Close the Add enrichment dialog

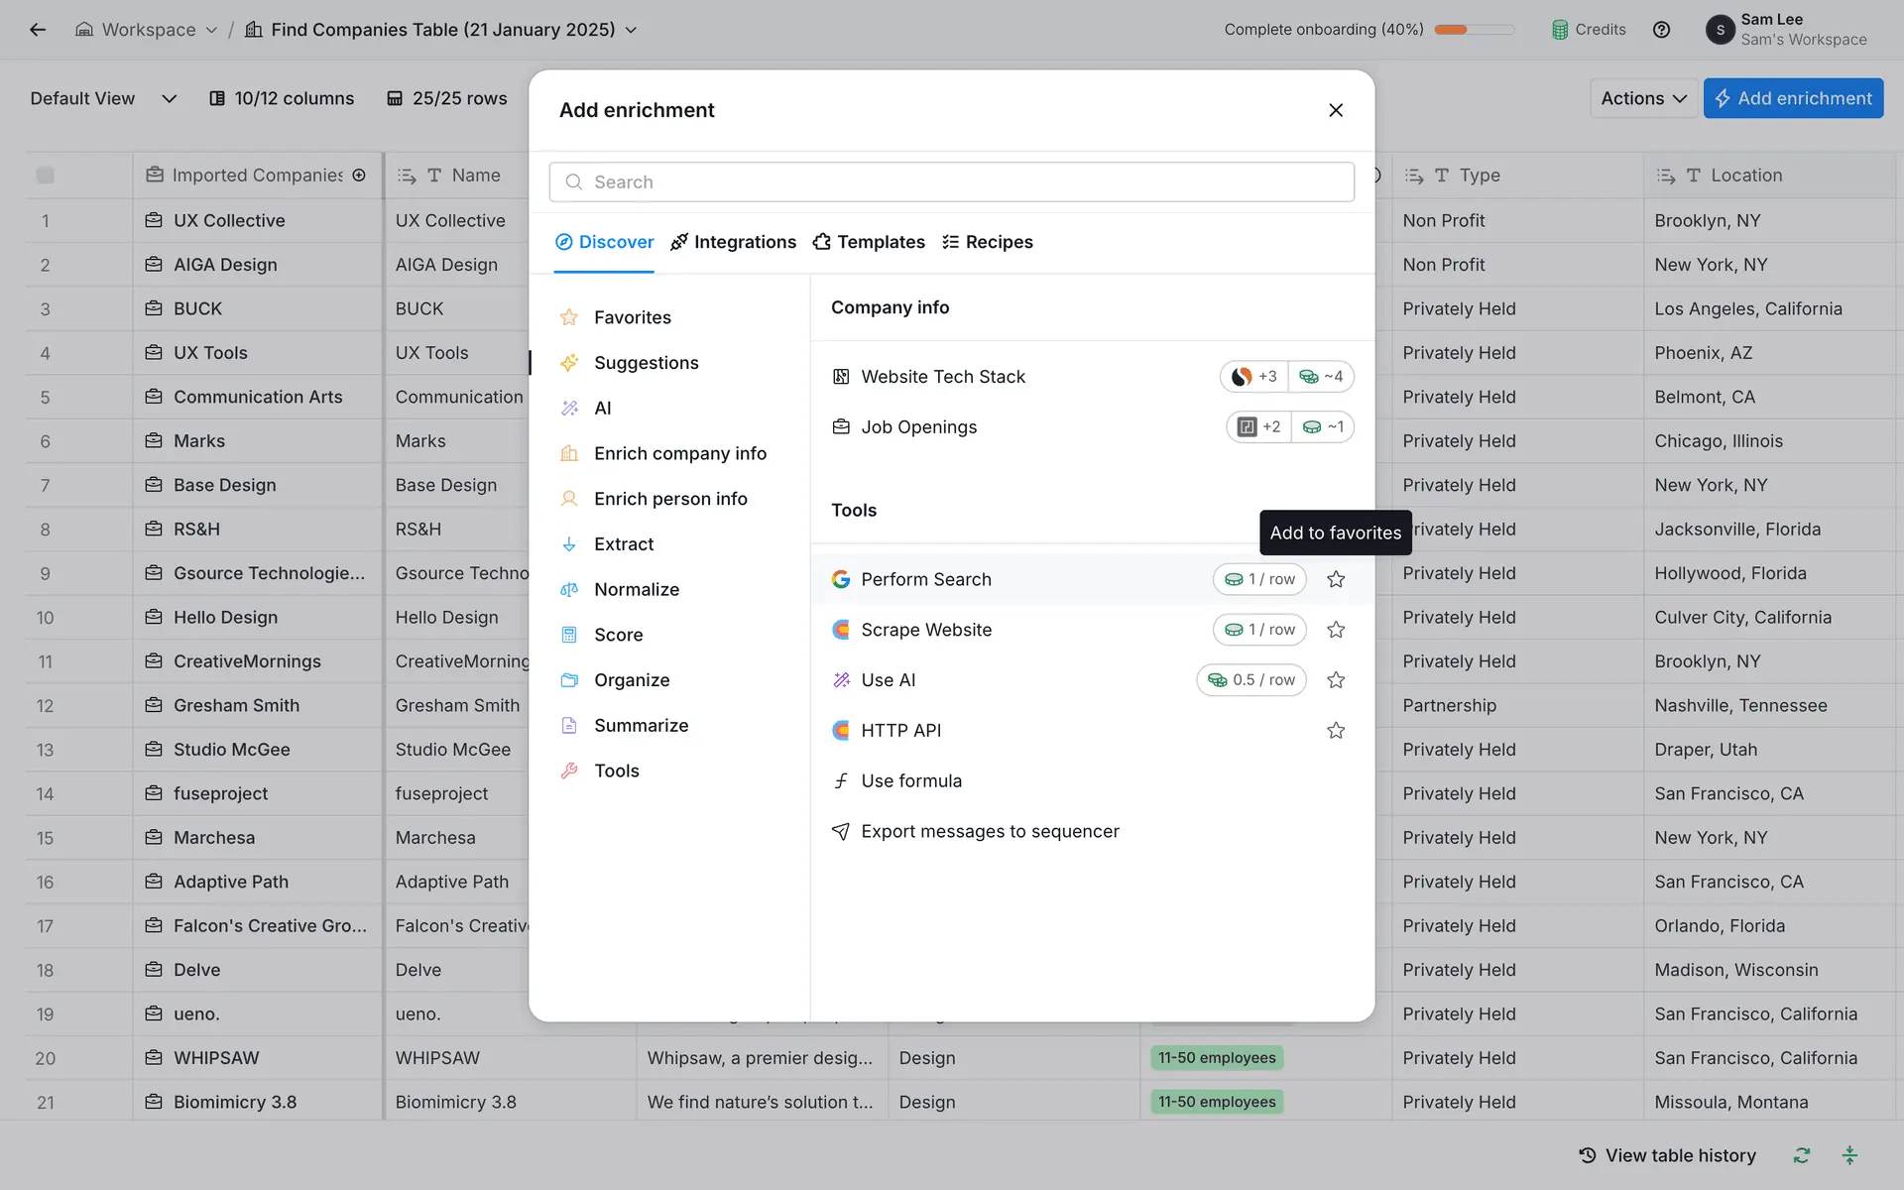[x=1336, y=110]
